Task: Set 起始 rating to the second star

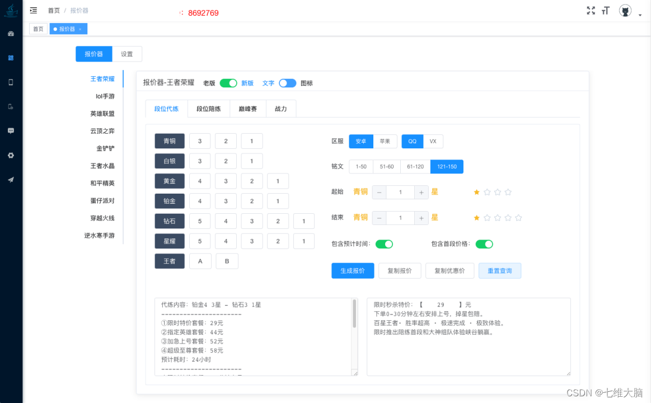Action: [487, 192]
